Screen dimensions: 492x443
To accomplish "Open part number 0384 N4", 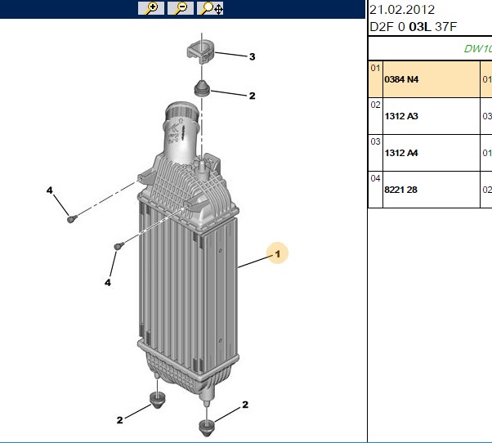I will tap(401, 79).
